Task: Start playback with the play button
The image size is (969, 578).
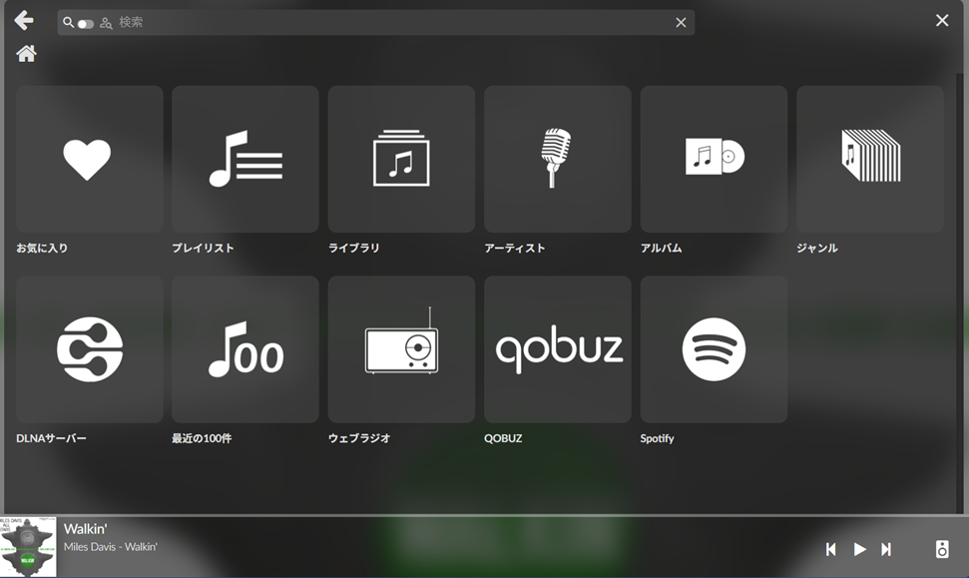Action: click(x=859, y=549)
